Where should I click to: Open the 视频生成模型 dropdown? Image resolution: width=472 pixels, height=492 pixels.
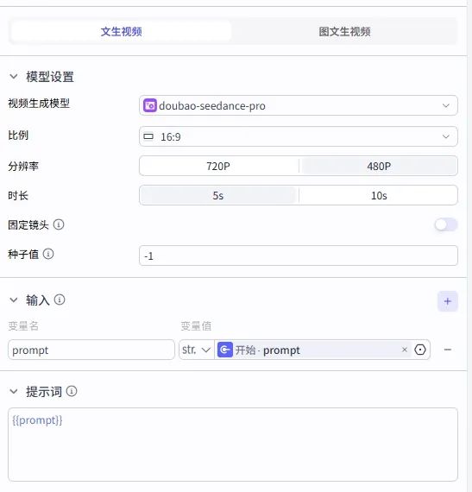tap(299, 105)
